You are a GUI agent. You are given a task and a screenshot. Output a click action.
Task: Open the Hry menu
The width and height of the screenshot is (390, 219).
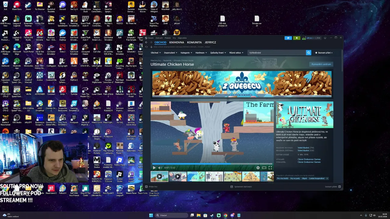coord(174,38)
